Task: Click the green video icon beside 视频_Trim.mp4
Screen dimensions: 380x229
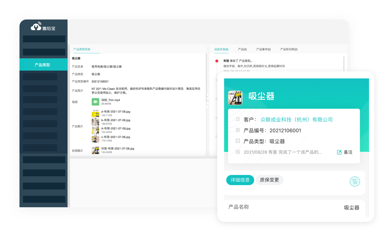Action: (95, 102)
